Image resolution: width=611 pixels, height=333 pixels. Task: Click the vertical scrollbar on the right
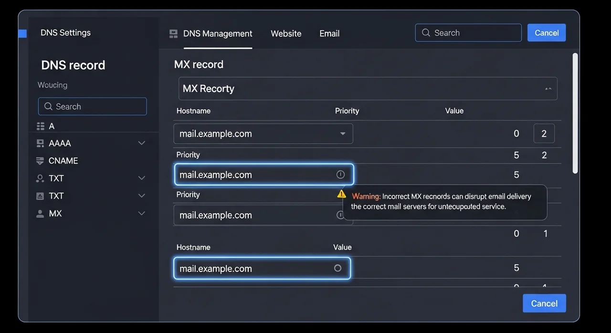pos(575,113)
